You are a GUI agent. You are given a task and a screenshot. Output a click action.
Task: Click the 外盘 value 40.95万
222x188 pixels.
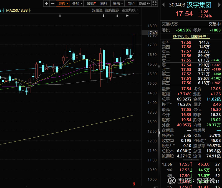[x=184, y=125]
